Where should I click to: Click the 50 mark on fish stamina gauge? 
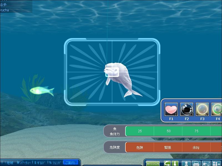tap(168, 131)
